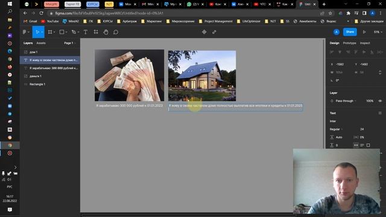Image resolution: width=386 pixels, height=217 pixels.
Task: Click the Align left icon
Action: point(332,52)
